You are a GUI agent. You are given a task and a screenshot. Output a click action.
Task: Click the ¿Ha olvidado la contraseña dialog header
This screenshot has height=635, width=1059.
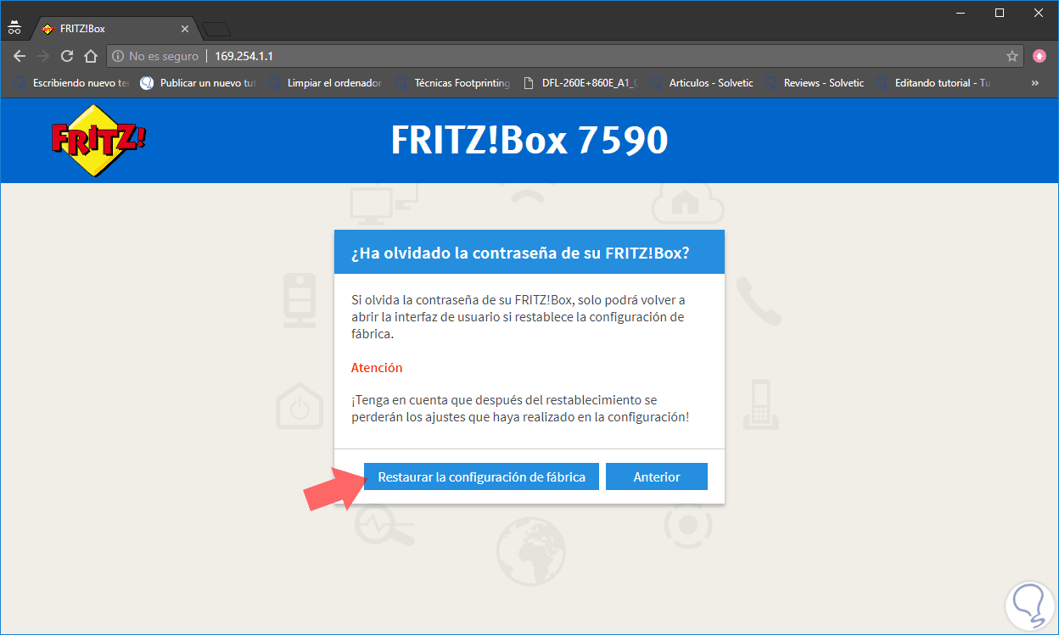pos(529,252)
